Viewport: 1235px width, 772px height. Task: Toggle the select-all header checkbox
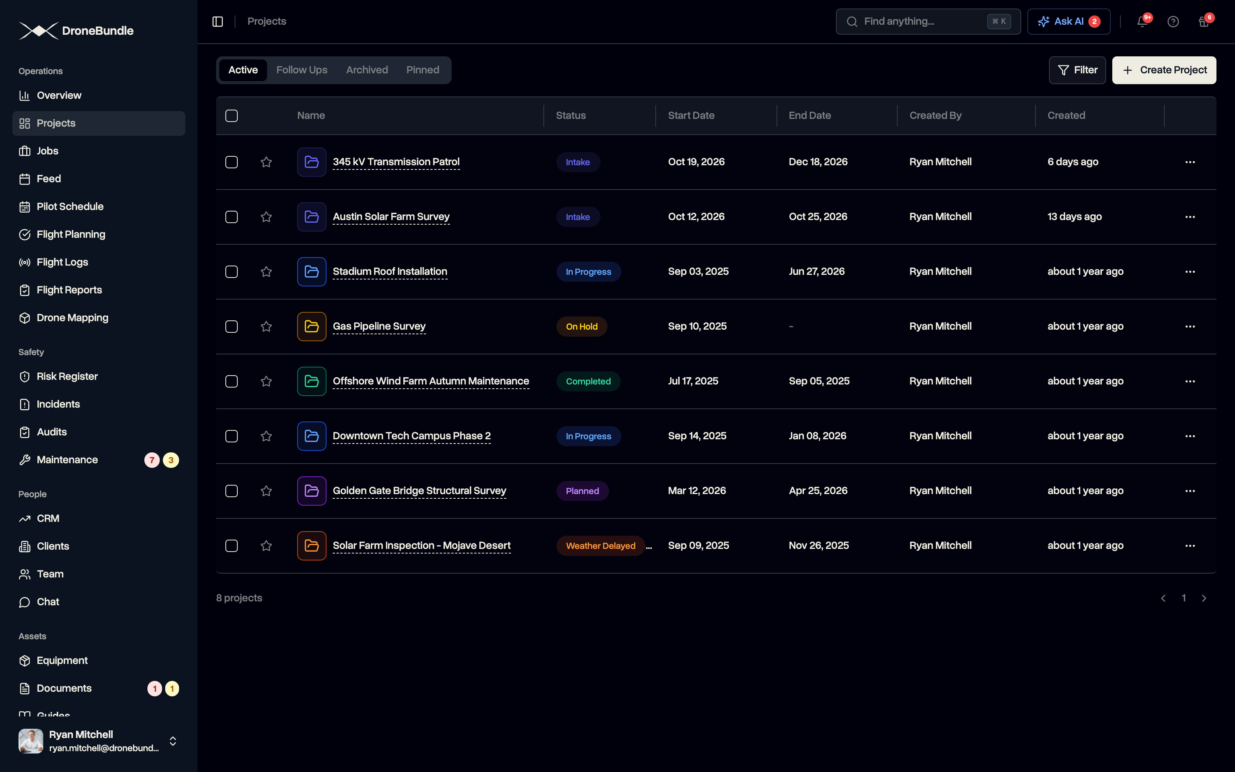coord(231,116)
